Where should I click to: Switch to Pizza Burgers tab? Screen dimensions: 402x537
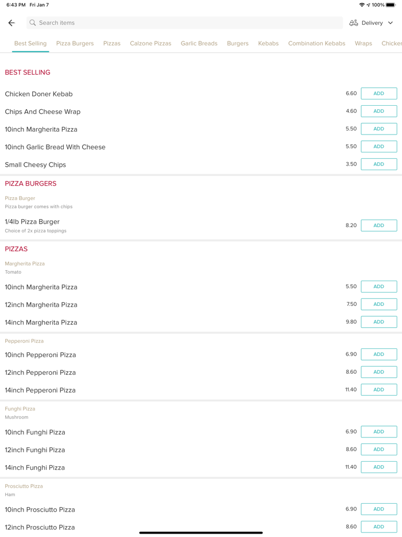click(x=75, y=43)
